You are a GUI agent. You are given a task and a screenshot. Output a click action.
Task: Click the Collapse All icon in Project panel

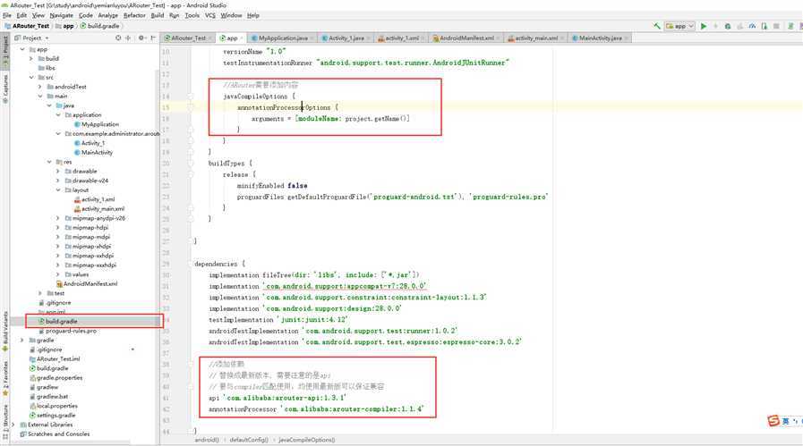point(129,38)
